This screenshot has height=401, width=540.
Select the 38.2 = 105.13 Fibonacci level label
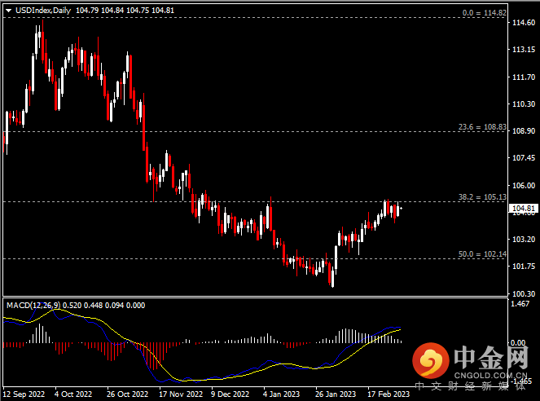[481, 197]
